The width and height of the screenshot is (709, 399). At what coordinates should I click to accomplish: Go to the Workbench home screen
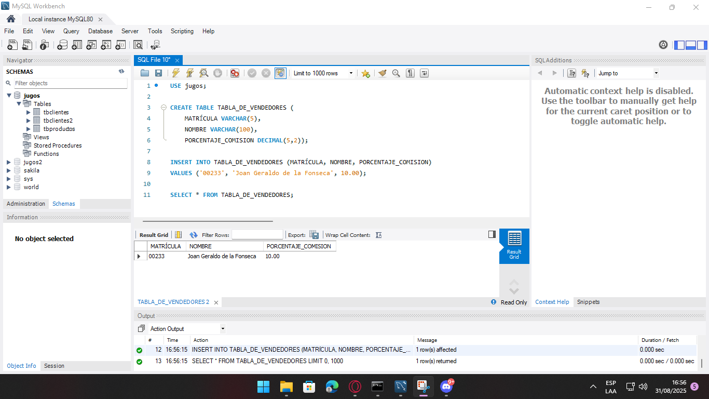(x=11, y=19)
